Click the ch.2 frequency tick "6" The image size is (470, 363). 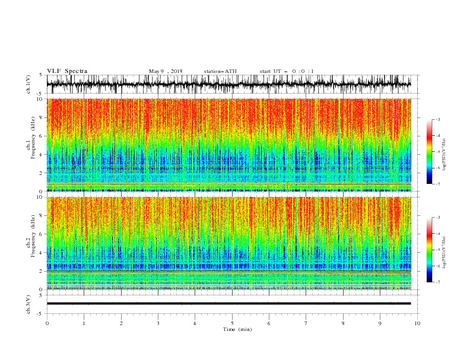coord(41,234)
